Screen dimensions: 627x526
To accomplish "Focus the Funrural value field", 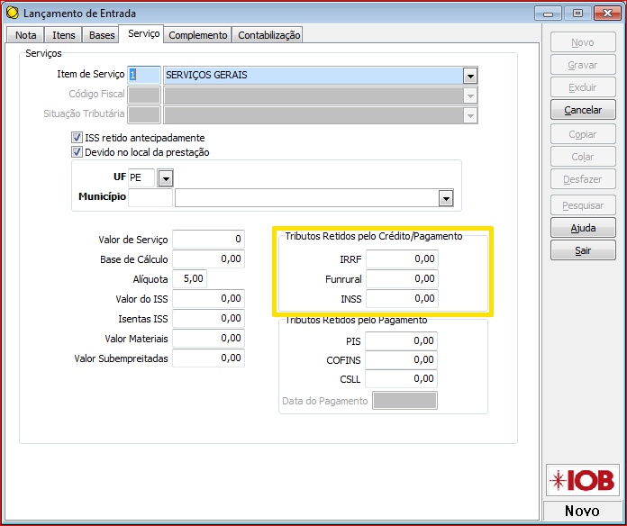I will [402, 278].
